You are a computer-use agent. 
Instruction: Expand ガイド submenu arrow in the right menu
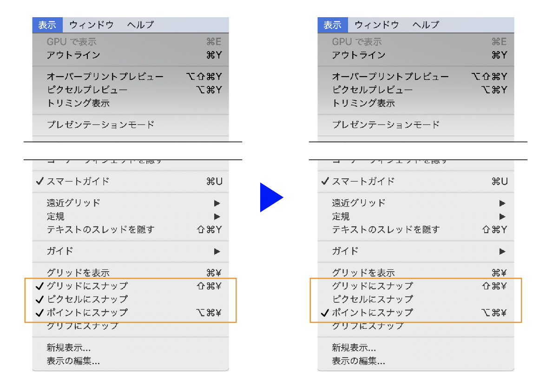click(x=502, y=251)
